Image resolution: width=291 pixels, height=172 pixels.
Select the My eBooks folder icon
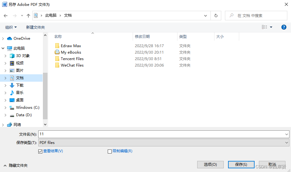(57, 52)
